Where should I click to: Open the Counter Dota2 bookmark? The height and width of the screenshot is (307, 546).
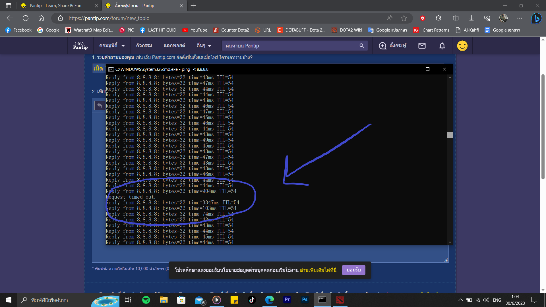click(231, 30)
